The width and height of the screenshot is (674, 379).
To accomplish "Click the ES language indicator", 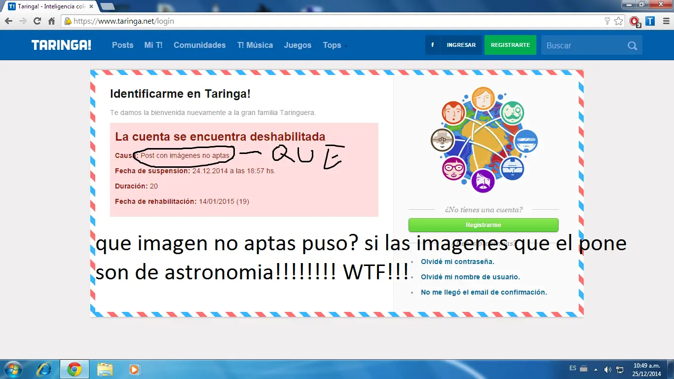I will pyautogui.click(x=573, y=368).
